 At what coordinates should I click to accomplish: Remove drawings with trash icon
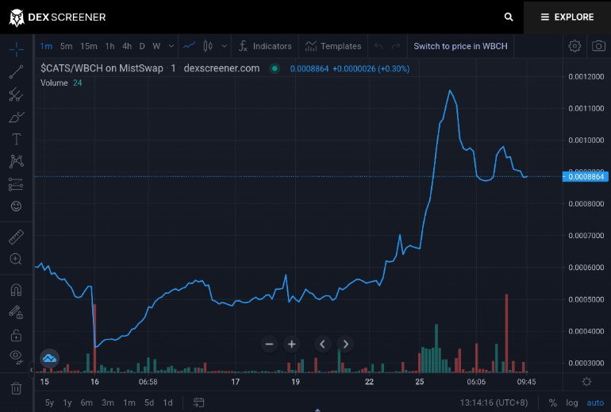click(16, 388)
